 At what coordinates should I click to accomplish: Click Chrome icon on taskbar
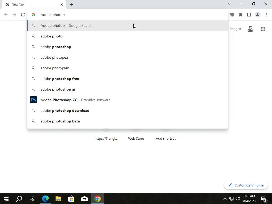point(97,199)
